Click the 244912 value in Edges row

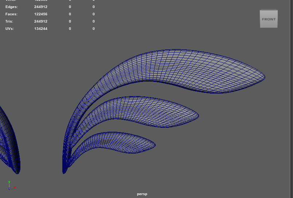pyautogui.click(x=41, y=7)
